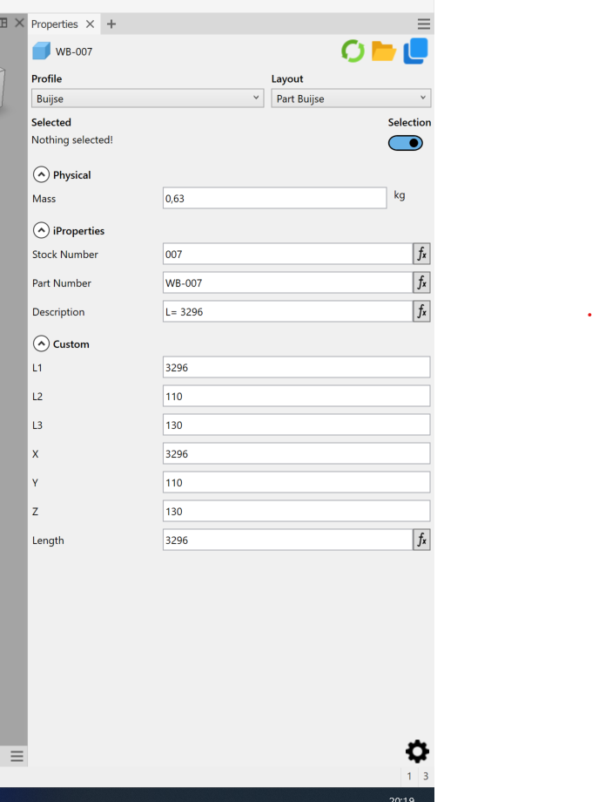
Task: Click the 'Nothing selected!' text
Action: [x=72, y=139]
